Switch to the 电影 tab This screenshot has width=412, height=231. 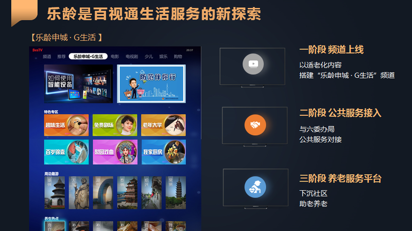coord(115,57)
